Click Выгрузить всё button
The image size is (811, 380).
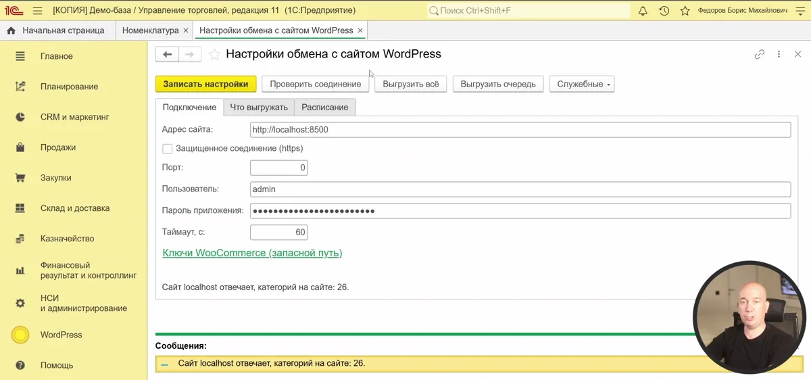411,84
